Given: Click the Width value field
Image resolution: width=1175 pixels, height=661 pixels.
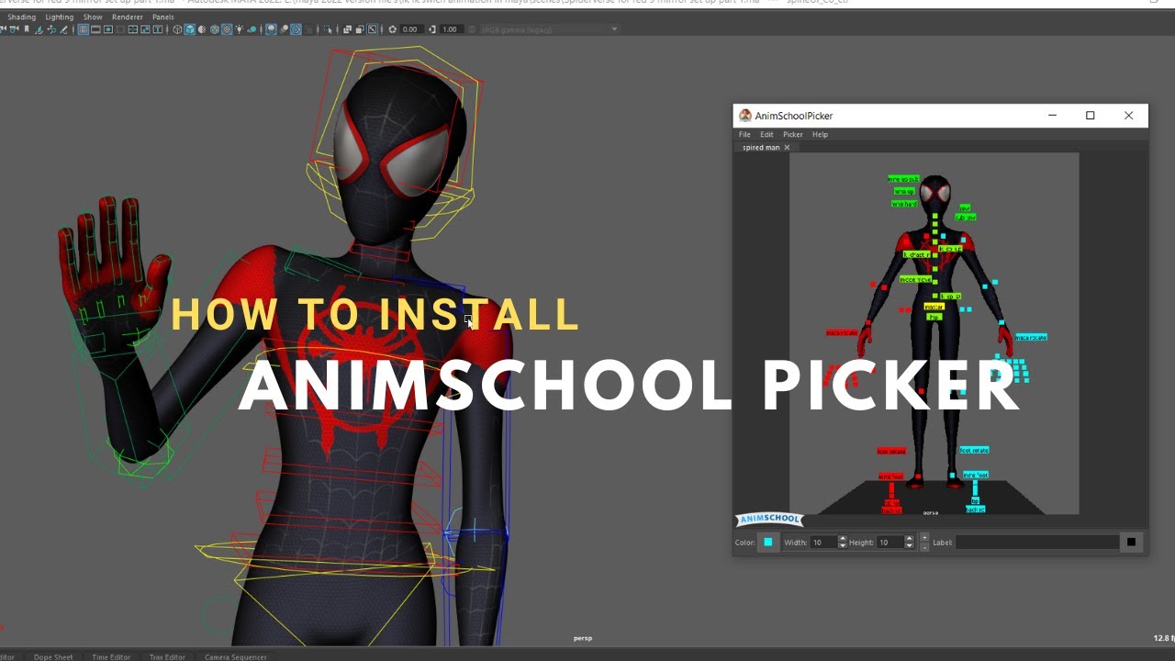Looking at the screenshot, I should [823, 543].
